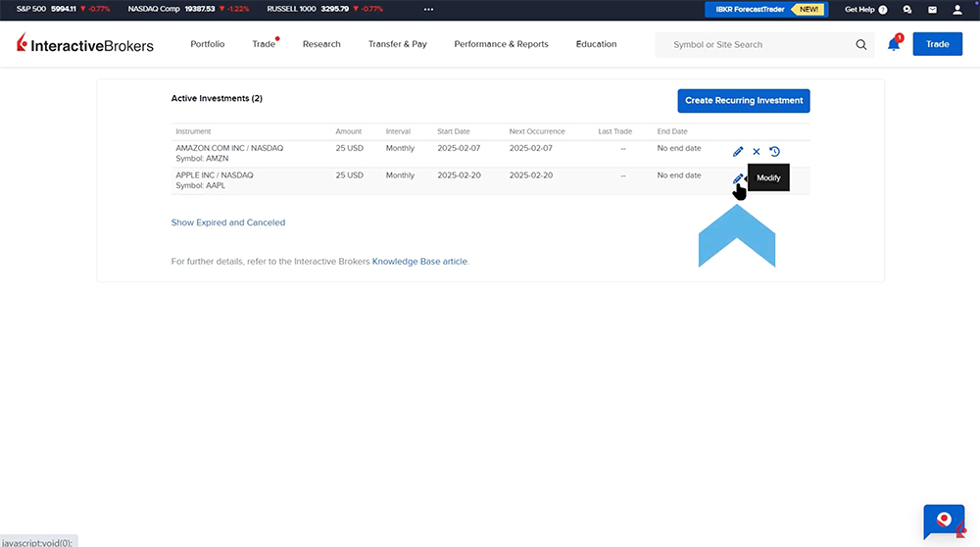Click the 25 USD amount in Apple row
This screenshot has width=980, height=547.
coord(350,175)
